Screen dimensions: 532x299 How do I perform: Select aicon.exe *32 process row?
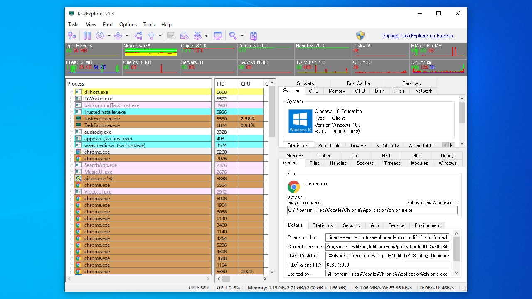(143, 179)
